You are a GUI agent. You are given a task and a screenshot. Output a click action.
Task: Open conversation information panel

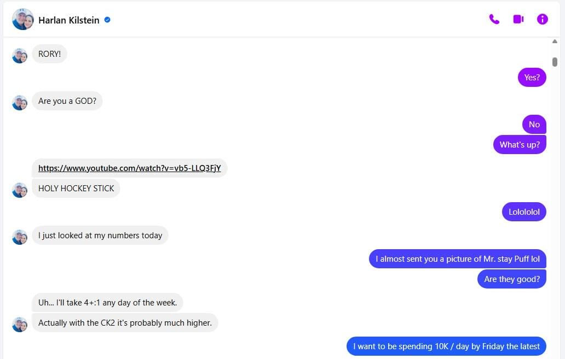point(542,20)
